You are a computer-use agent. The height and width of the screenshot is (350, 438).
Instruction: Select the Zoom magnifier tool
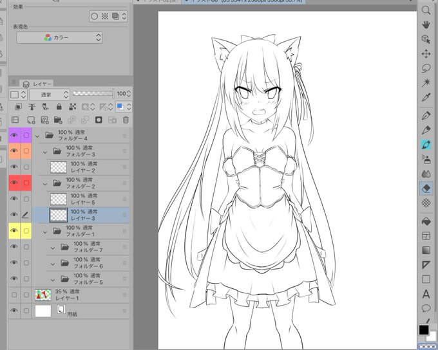[426, 10]
